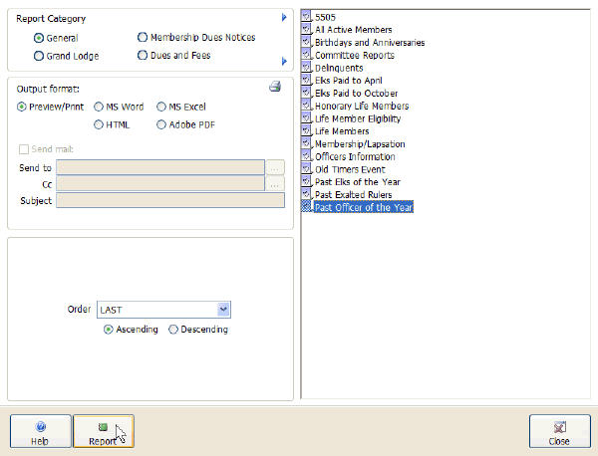Click the Subject text field
This screenshot has height=456, width=598.
click(x=169, y=201)
